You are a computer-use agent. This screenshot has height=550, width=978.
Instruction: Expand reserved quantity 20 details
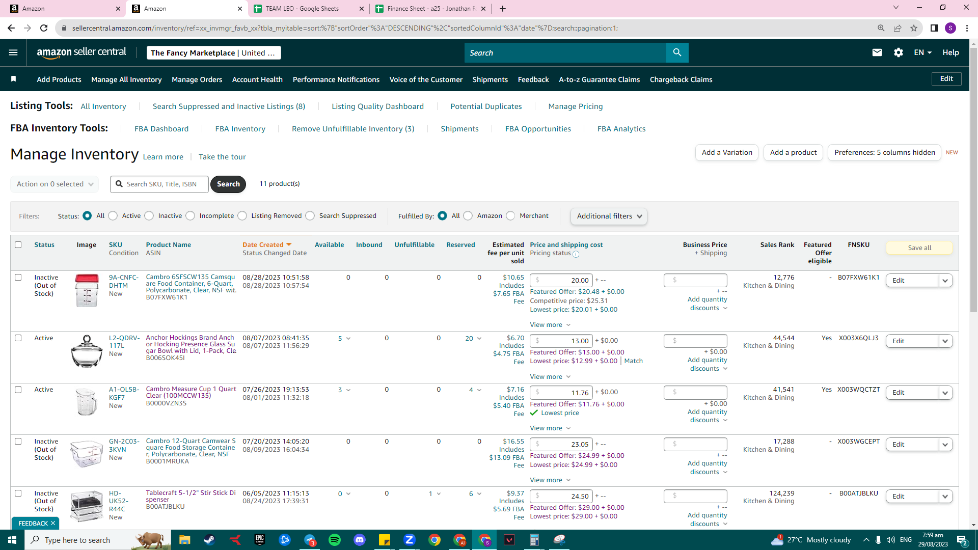[x=473, y=338]
